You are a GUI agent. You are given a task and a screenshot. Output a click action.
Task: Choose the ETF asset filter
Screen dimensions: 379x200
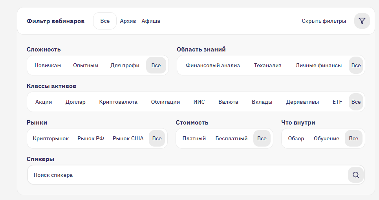coord(337,102)
